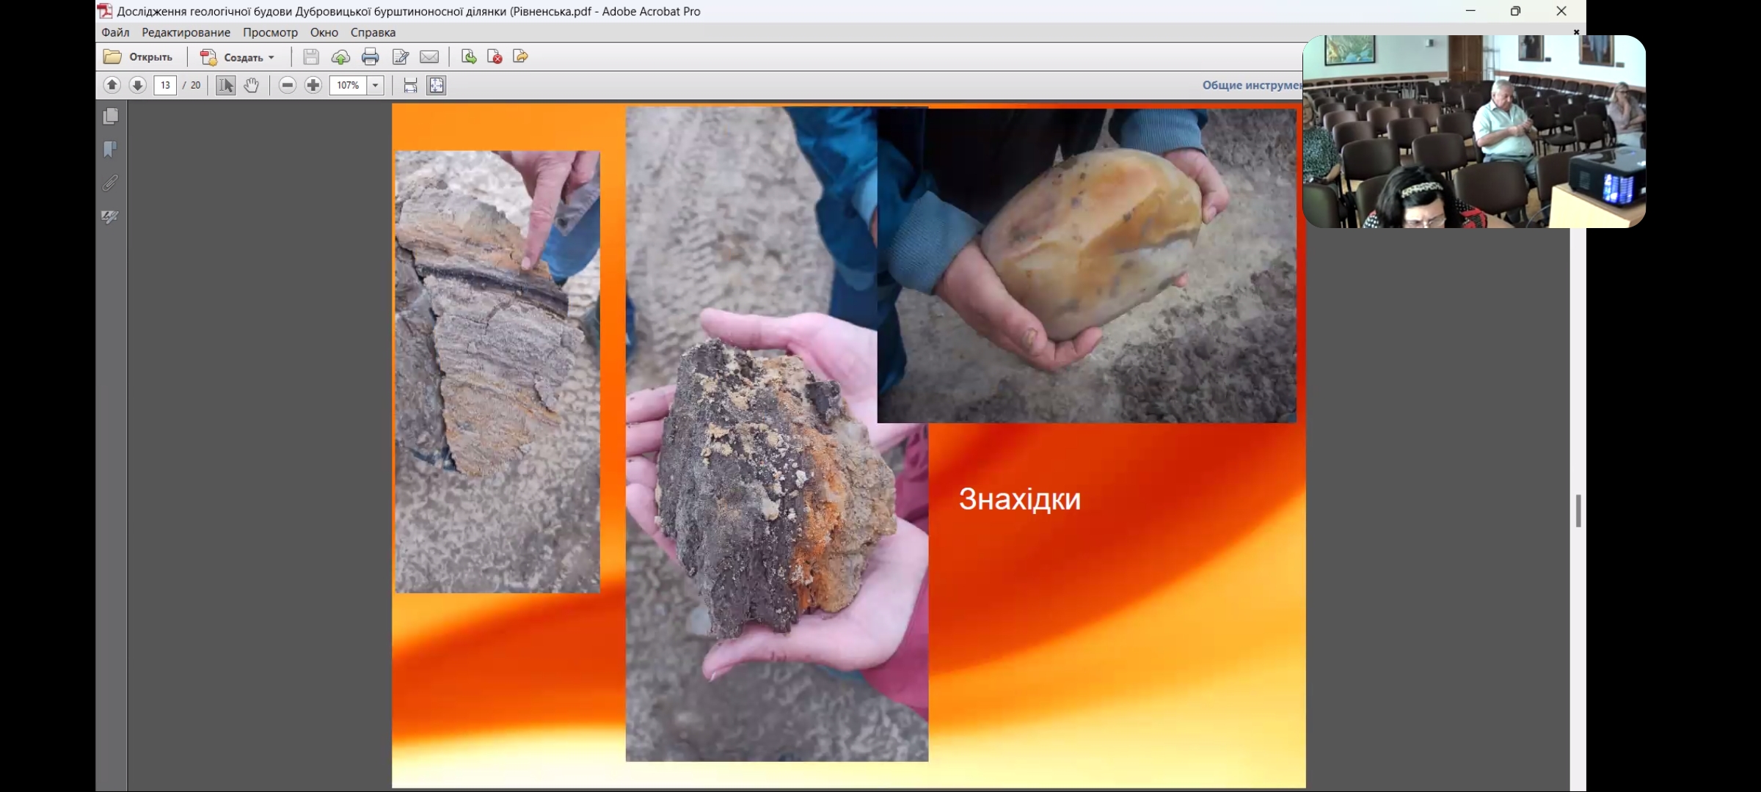Open the bookmarks side panel
1761x792 pixels.
tap(110, 150)
